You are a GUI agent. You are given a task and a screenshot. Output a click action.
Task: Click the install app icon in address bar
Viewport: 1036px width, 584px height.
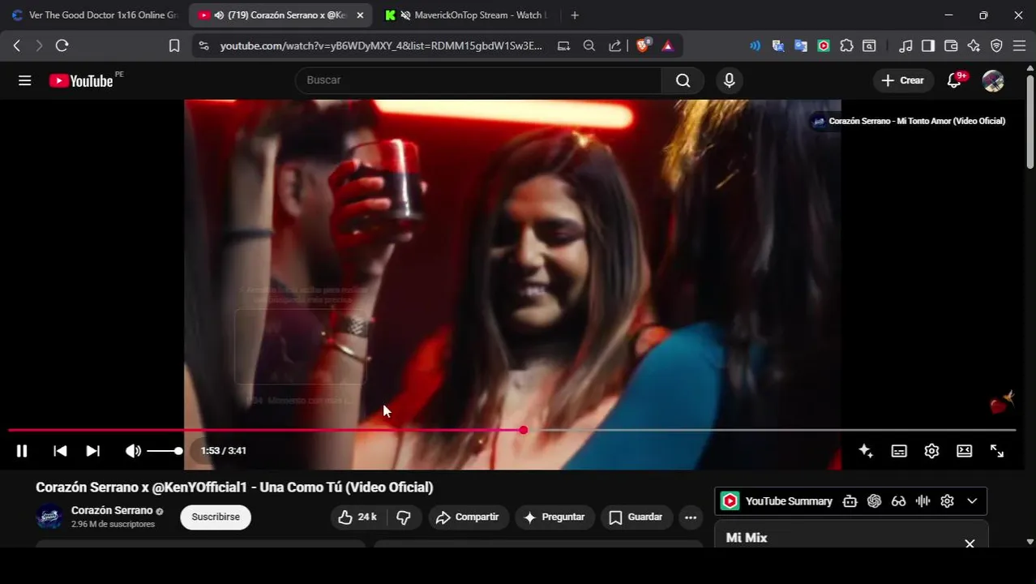coord(563,46)
